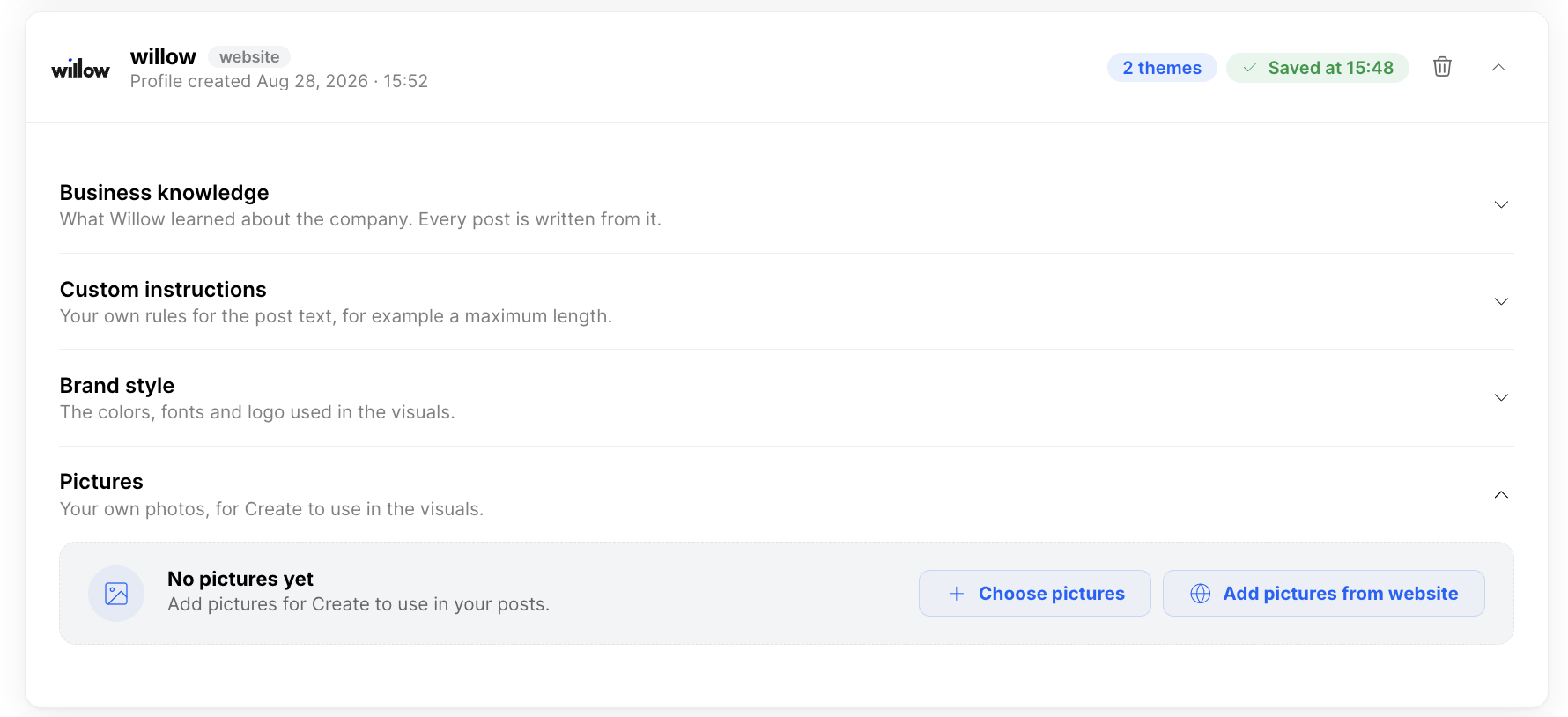Collapse the willow profile card
Screen dimensions: 1568x717
pyautogui.click(x=1498, y=67)
